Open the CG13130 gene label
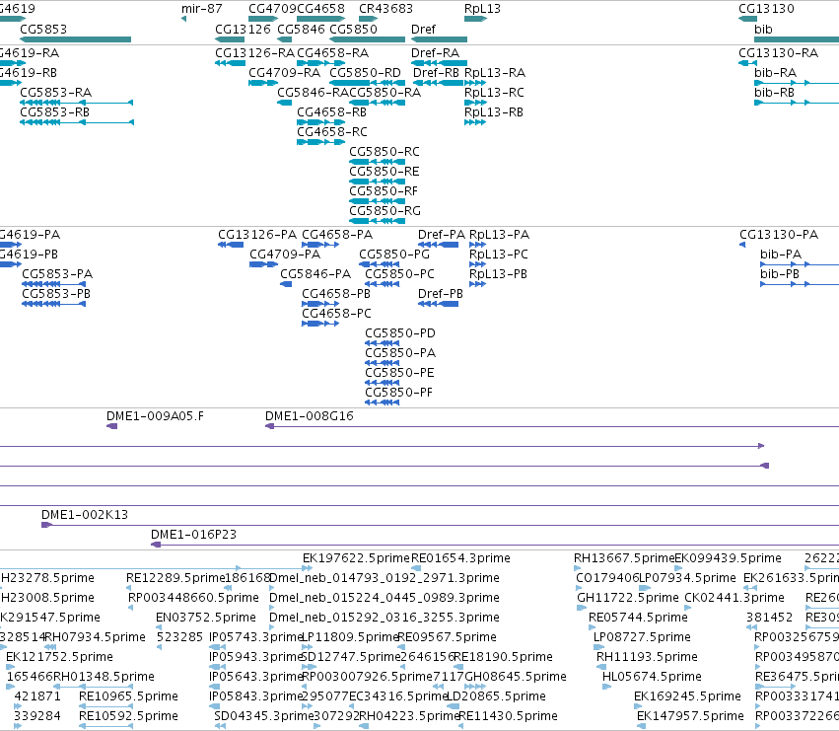 (x=766, y=9)
